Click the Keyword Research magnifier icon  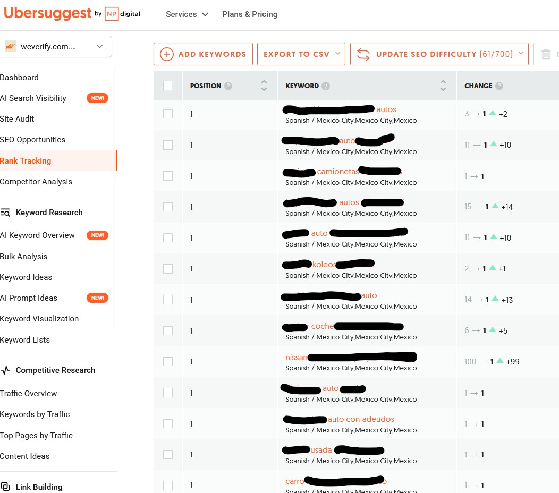[x=6, y=212]
